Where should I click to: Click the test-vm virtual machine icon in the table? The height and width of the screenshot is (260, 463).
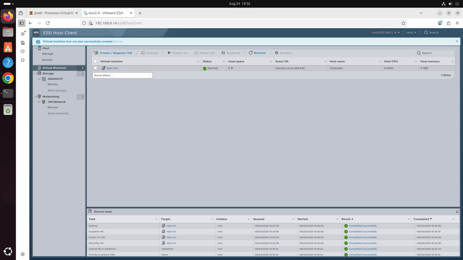point(103,68)
